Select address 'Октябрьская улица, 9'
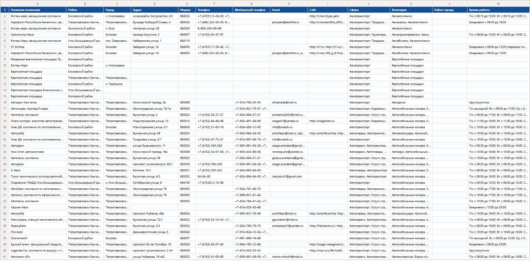The height and width of the screenshot is (265, 530). tap(155, 183)
